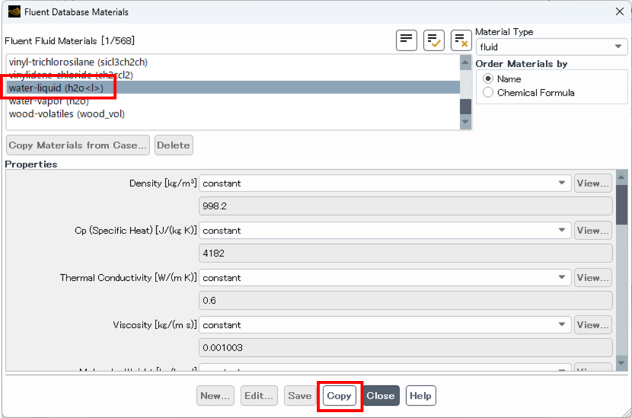Click the Density value field 998.2
Viewport: 632px width, 418px height.
click(x=405, y=206)
